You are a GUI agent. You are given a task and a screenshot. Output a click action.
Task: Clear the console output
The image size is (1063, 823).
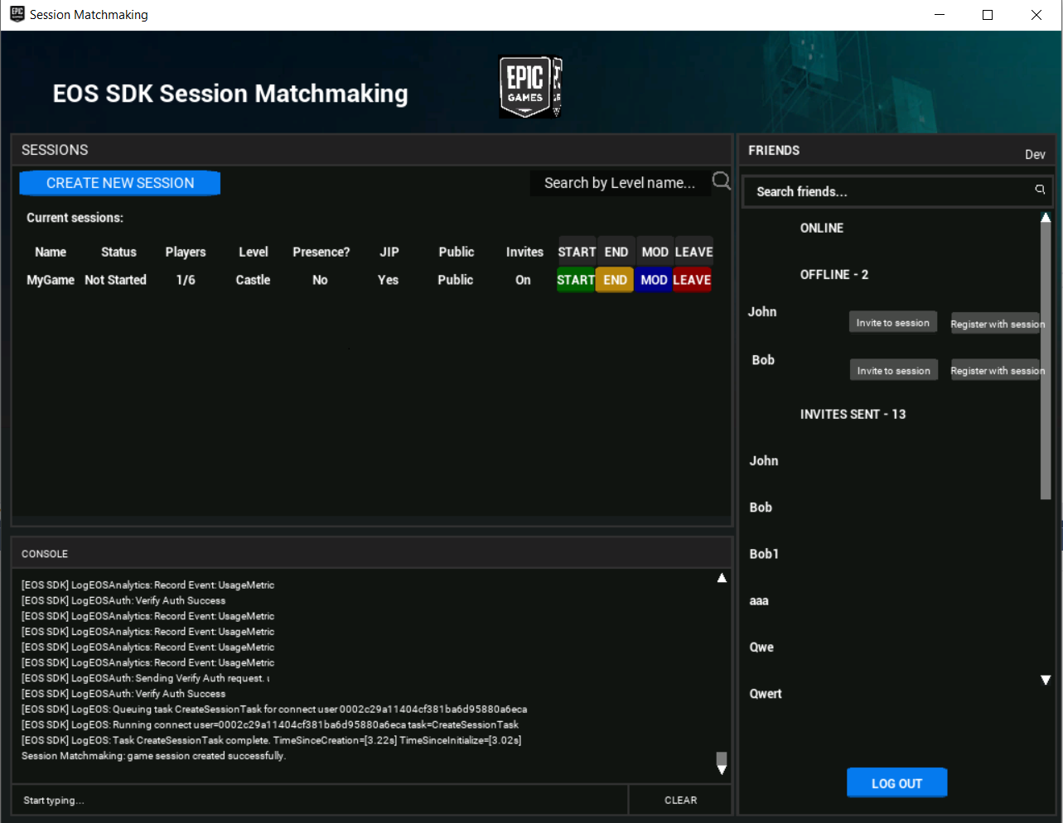pyautogui.click(x=680, y=800)
